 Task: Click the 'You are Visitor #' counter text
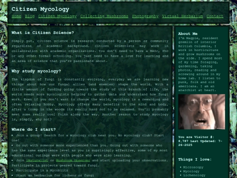200,141
